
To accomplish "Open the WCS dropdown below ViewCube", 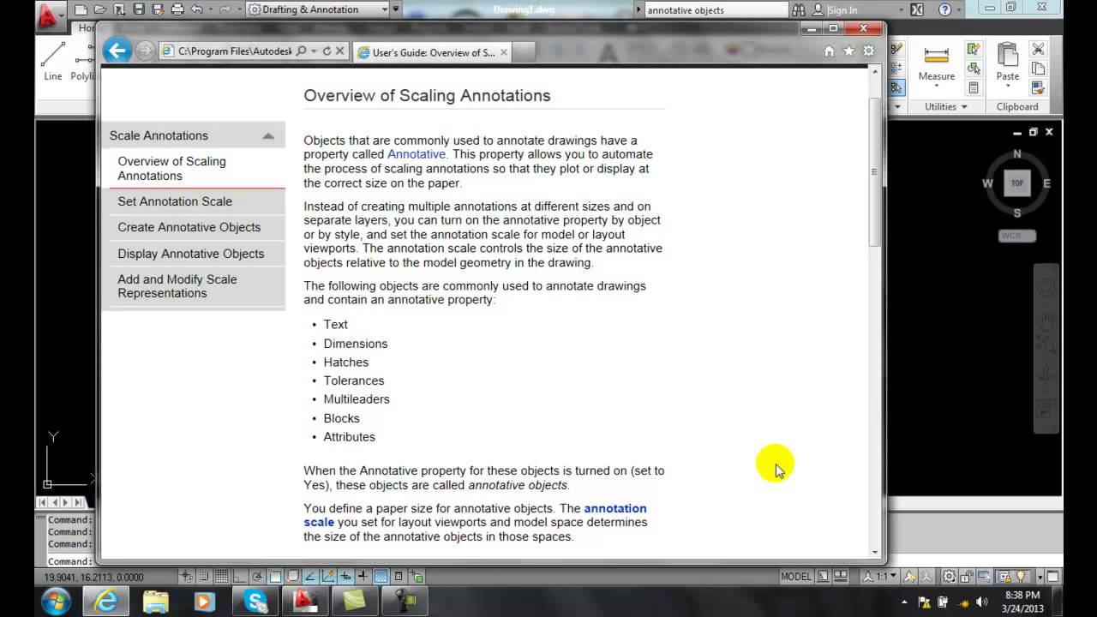I will click(x=1017, y=236).
